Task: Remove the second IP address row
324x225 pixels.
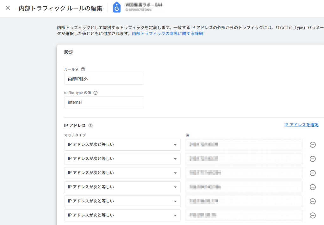Action: pos(313,159)
